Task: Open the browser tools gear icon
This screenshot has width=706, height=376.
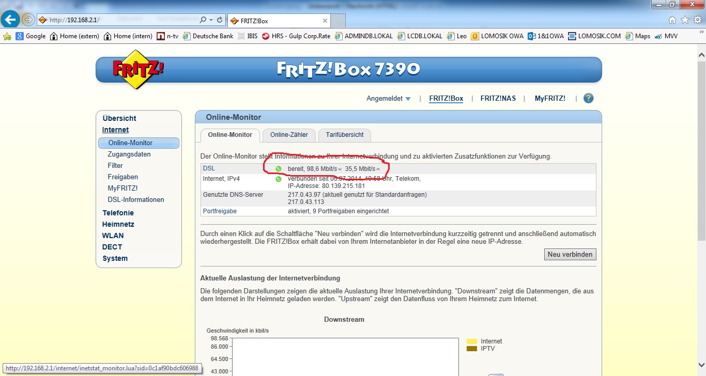Action: click(x=697, y=20)
